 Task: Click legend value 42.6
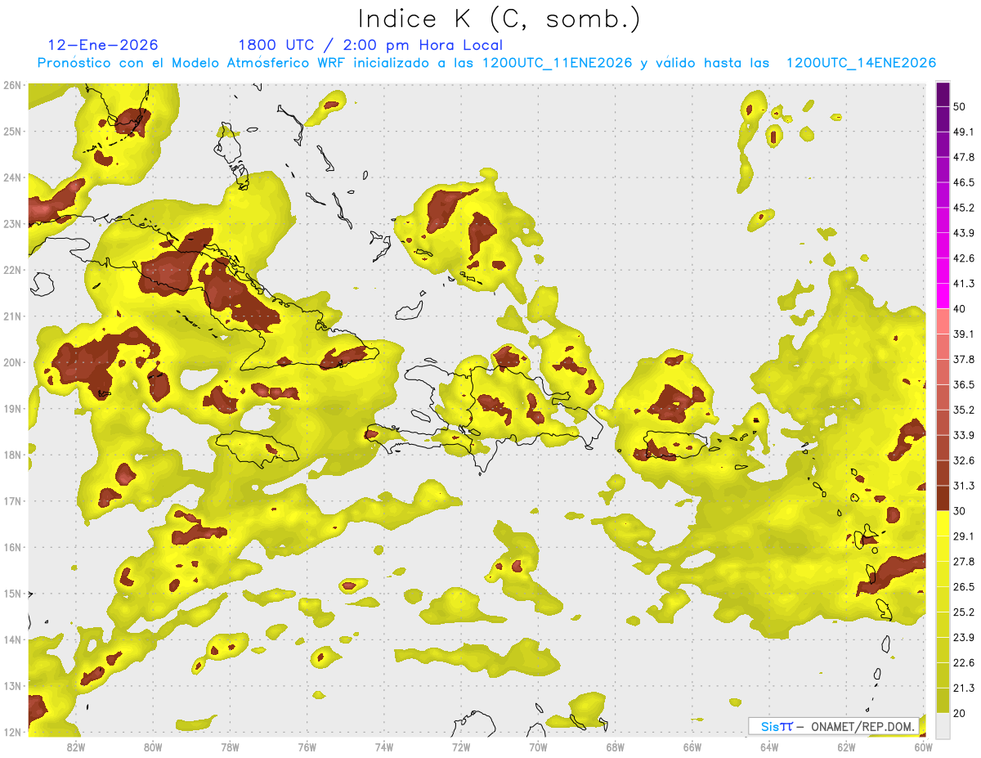pos(964,258)
